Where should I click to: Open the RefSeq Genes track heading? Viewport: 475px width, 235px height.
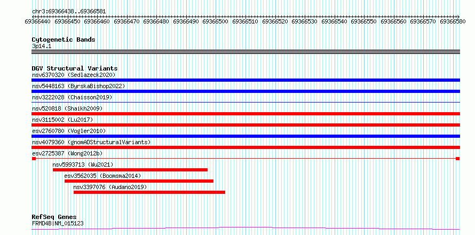tap(54, 217)
